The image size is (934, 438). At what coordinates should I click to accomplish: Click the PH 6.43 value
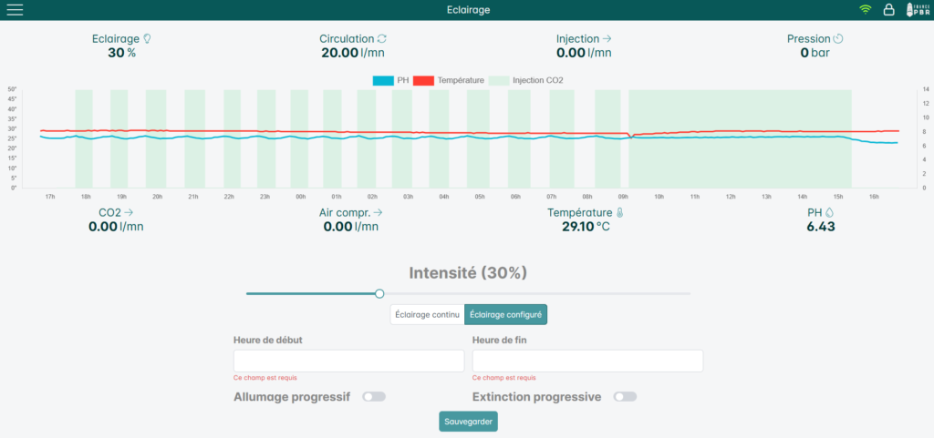click(x=821, y=227)
